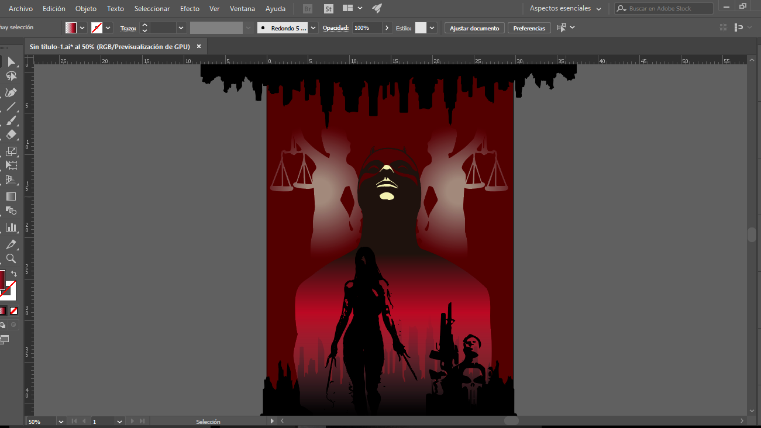
Task: Select the Pen tool
Action: click(11, 92)
